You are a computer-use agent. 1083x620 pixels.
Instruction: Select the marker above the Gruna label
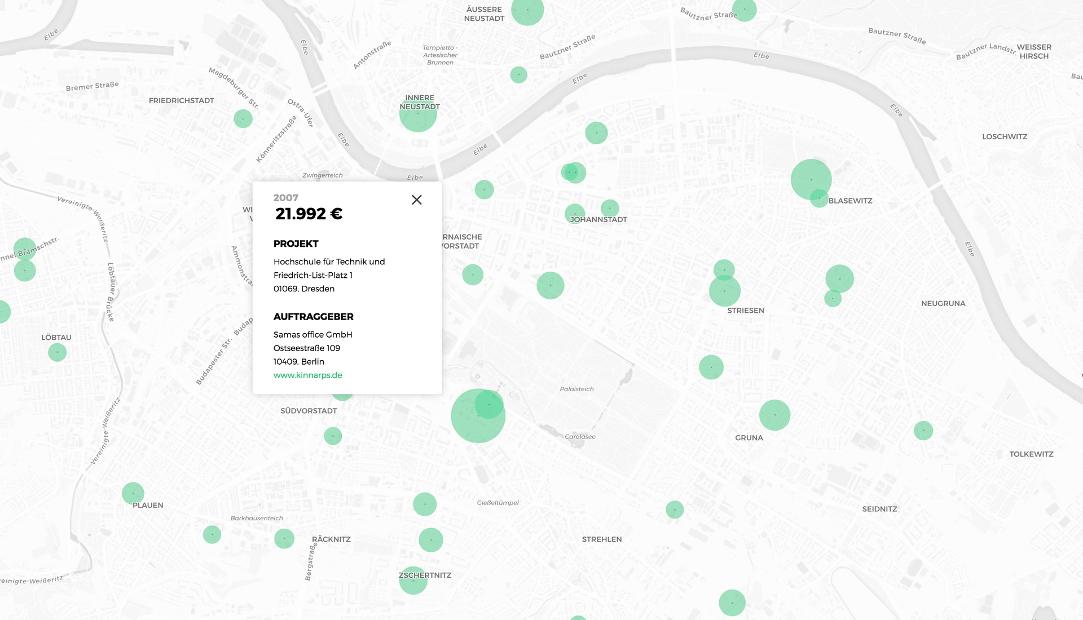774,415
